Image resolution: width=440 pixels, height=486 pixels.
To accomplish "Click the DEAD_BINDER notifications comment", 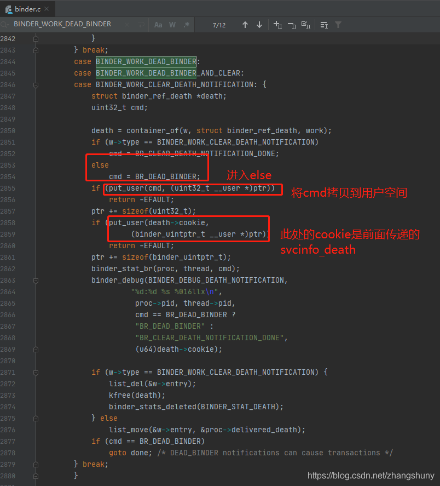I will tap(275, 453).
